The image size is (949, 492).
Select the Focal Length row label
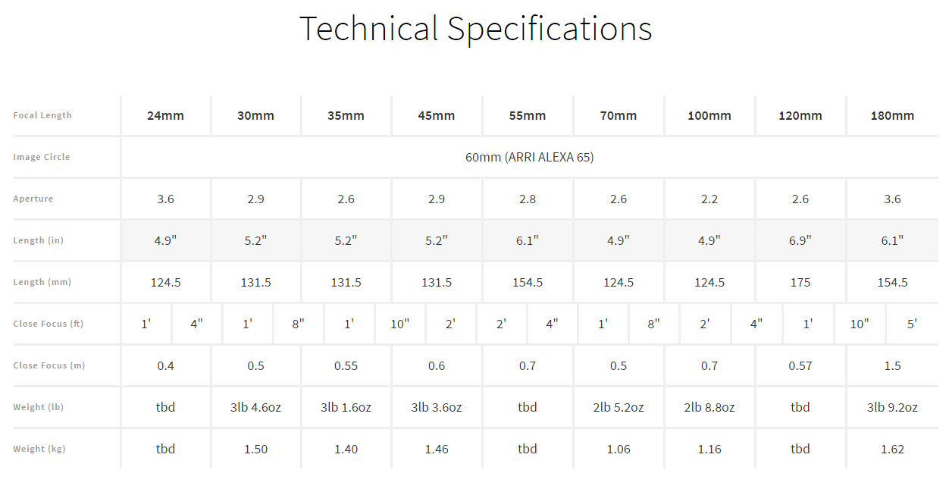pyautogui.click(x=42, y=115)
